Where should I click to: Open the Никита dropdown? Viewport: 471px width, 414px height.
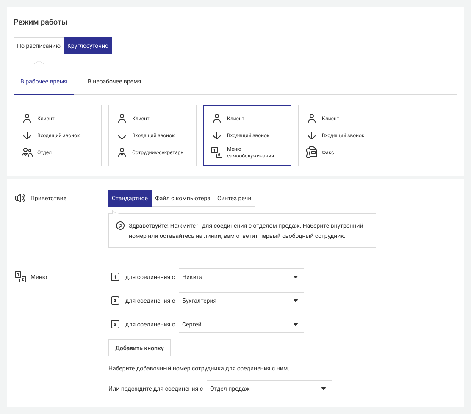(x=241, y=277)
